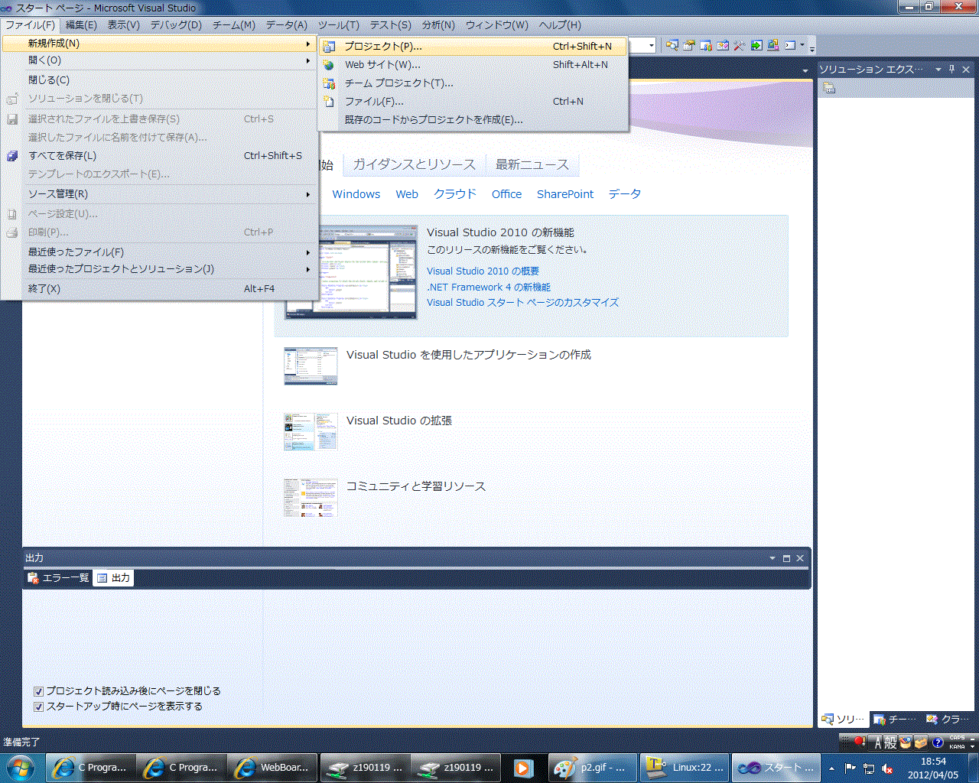Open the Properties window toolbar icon
The image size is (979, 783).
pyautogui.click(x=689, y=45)
